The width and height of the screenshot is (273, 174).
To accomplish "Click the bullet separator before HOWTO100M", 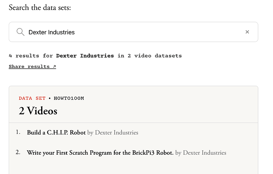I will pyautogui.click(x=49, y=98).
